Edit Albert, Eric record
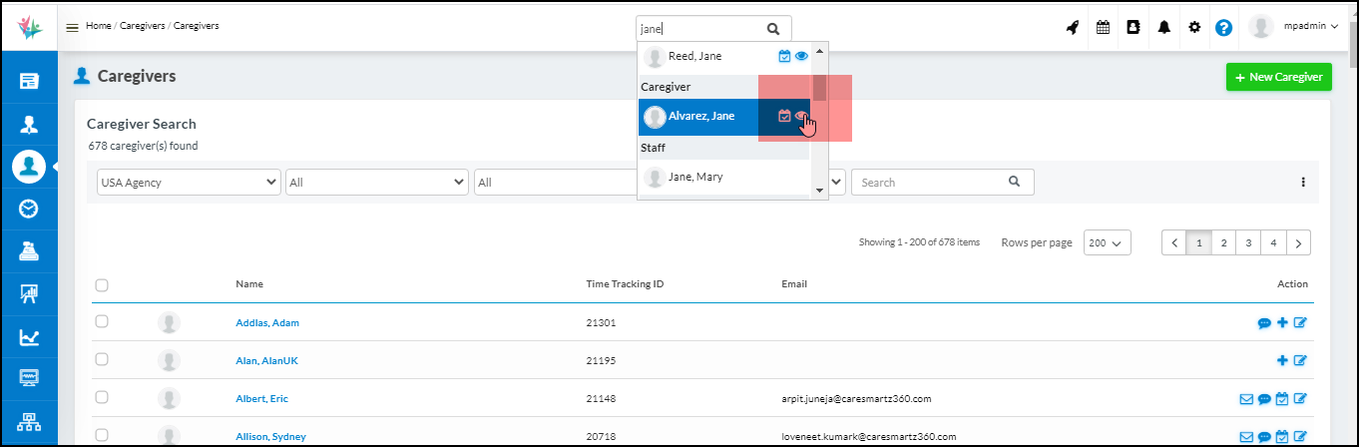This screenshot has width=1359, height=447. pos(1300,399)
